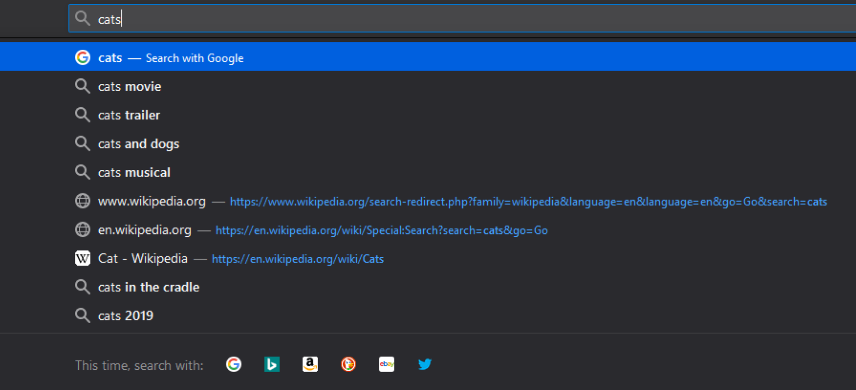Image resolution: width=856 pixels, height=390 pixels.
Task: Click the 'This time, search with:' label
Action: click(x=139, y=365)
